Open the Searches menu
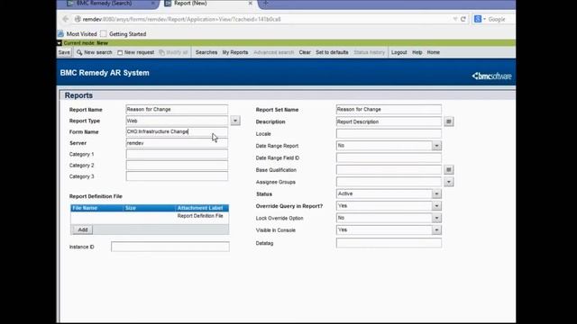This screenshot has height=324, width=577. (206, 52)
